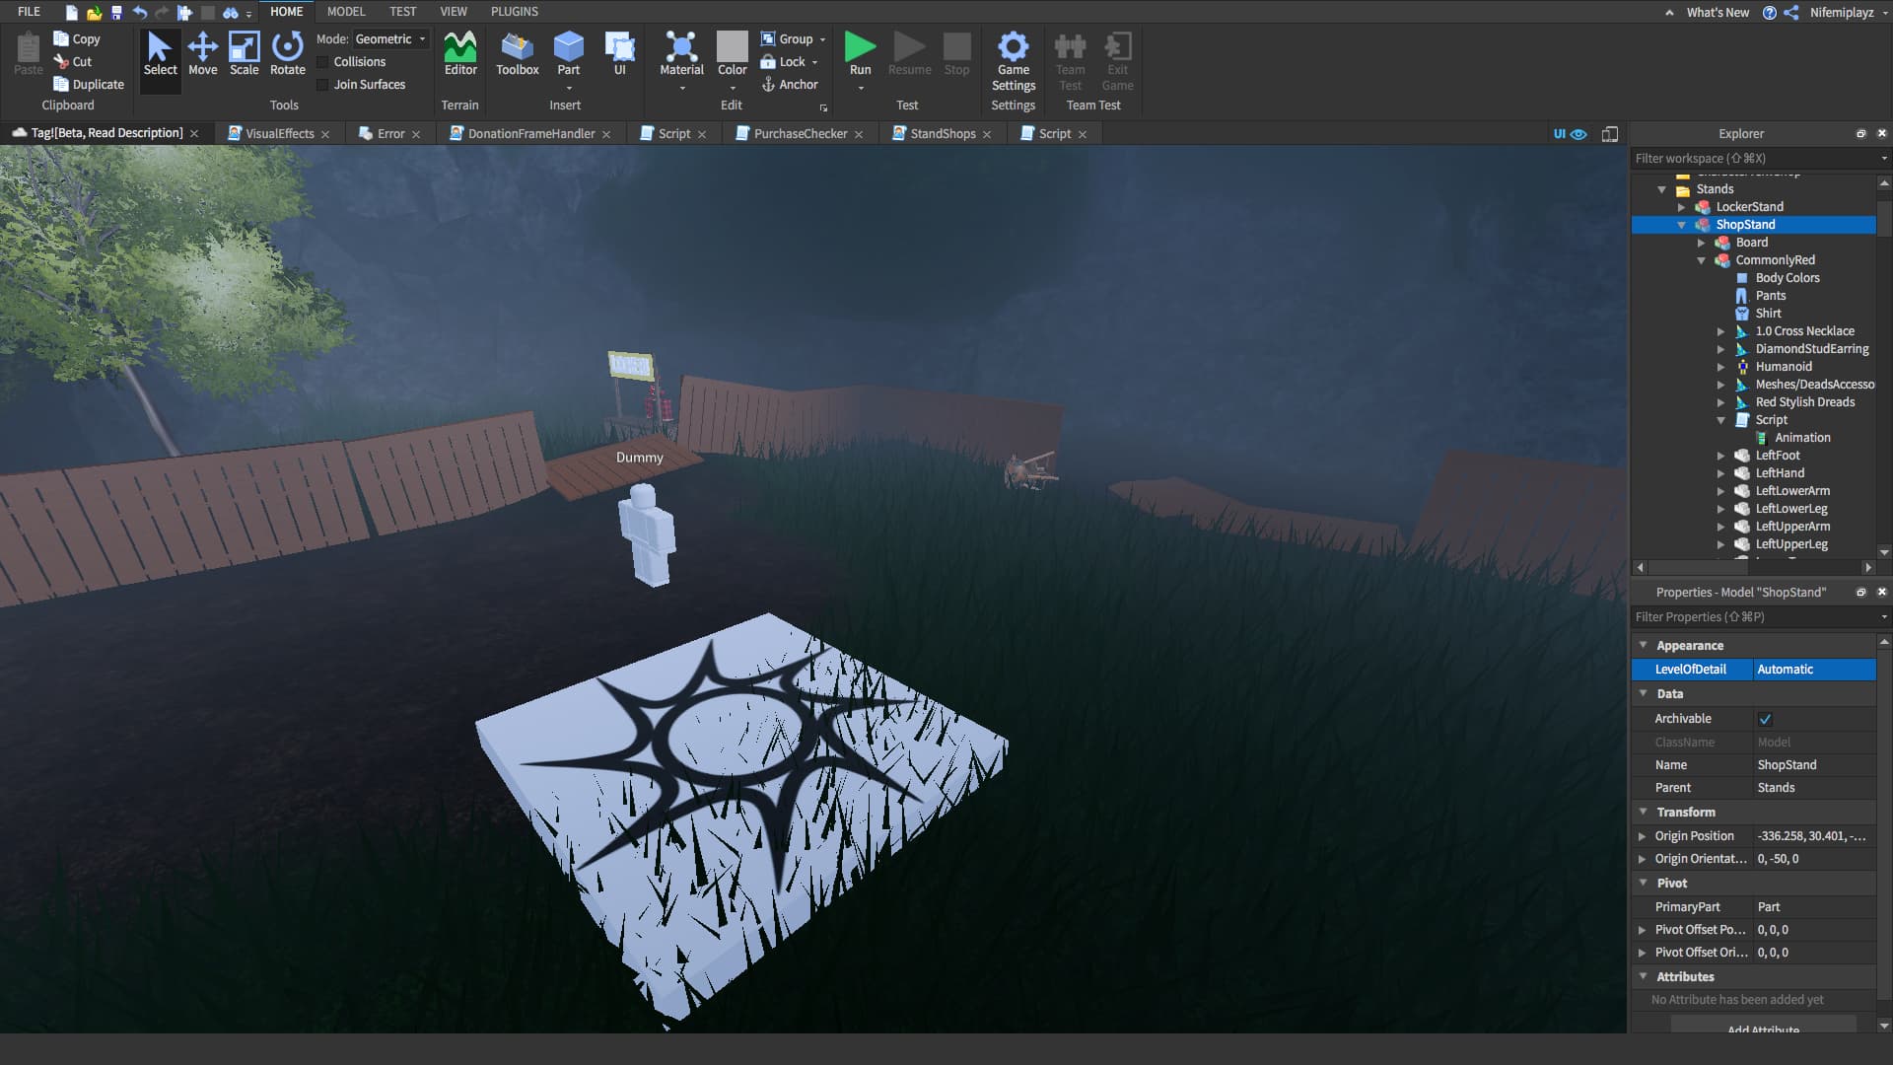Open the Terrain Editor
Viewport: 1893px width, 1065px height.
pyautogui.click(x=460, y=53)
